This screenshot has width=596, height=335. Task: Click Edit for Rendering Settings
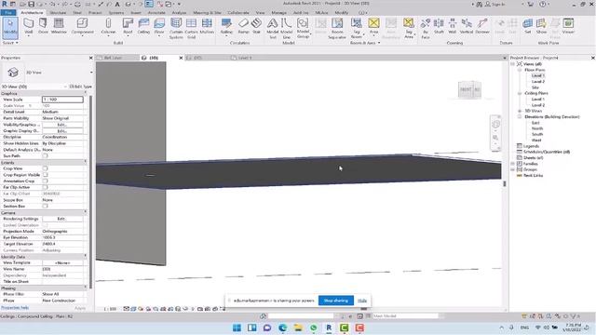coord(62,219)
